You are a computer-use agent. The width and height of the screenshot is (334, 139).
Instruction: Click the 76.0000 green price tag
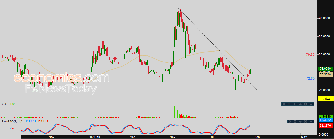tap(325, 69)
